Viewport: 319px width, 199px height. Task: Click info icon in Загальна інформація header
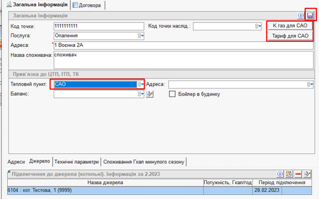tap(301, 16)
